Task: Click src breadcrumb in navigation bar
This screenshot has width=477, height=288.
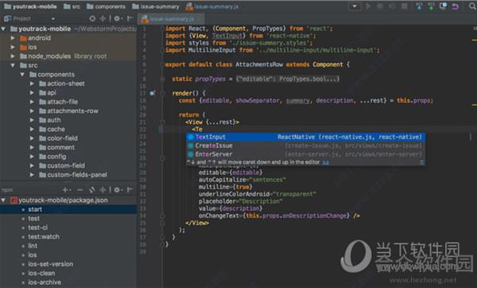Action: coord(72,6)
